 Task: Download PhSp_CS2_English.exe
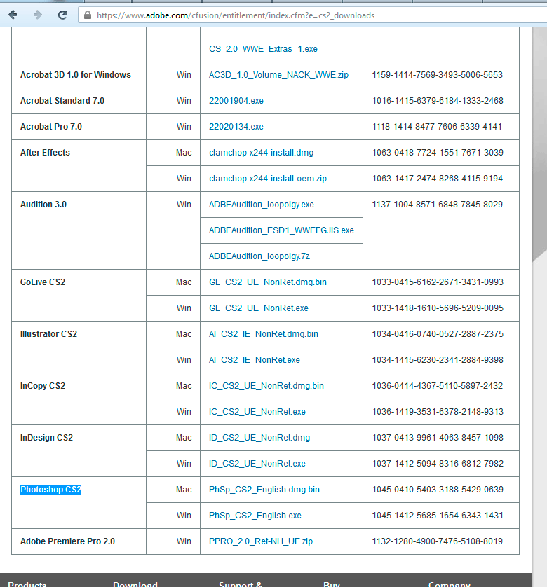point(255,516)
